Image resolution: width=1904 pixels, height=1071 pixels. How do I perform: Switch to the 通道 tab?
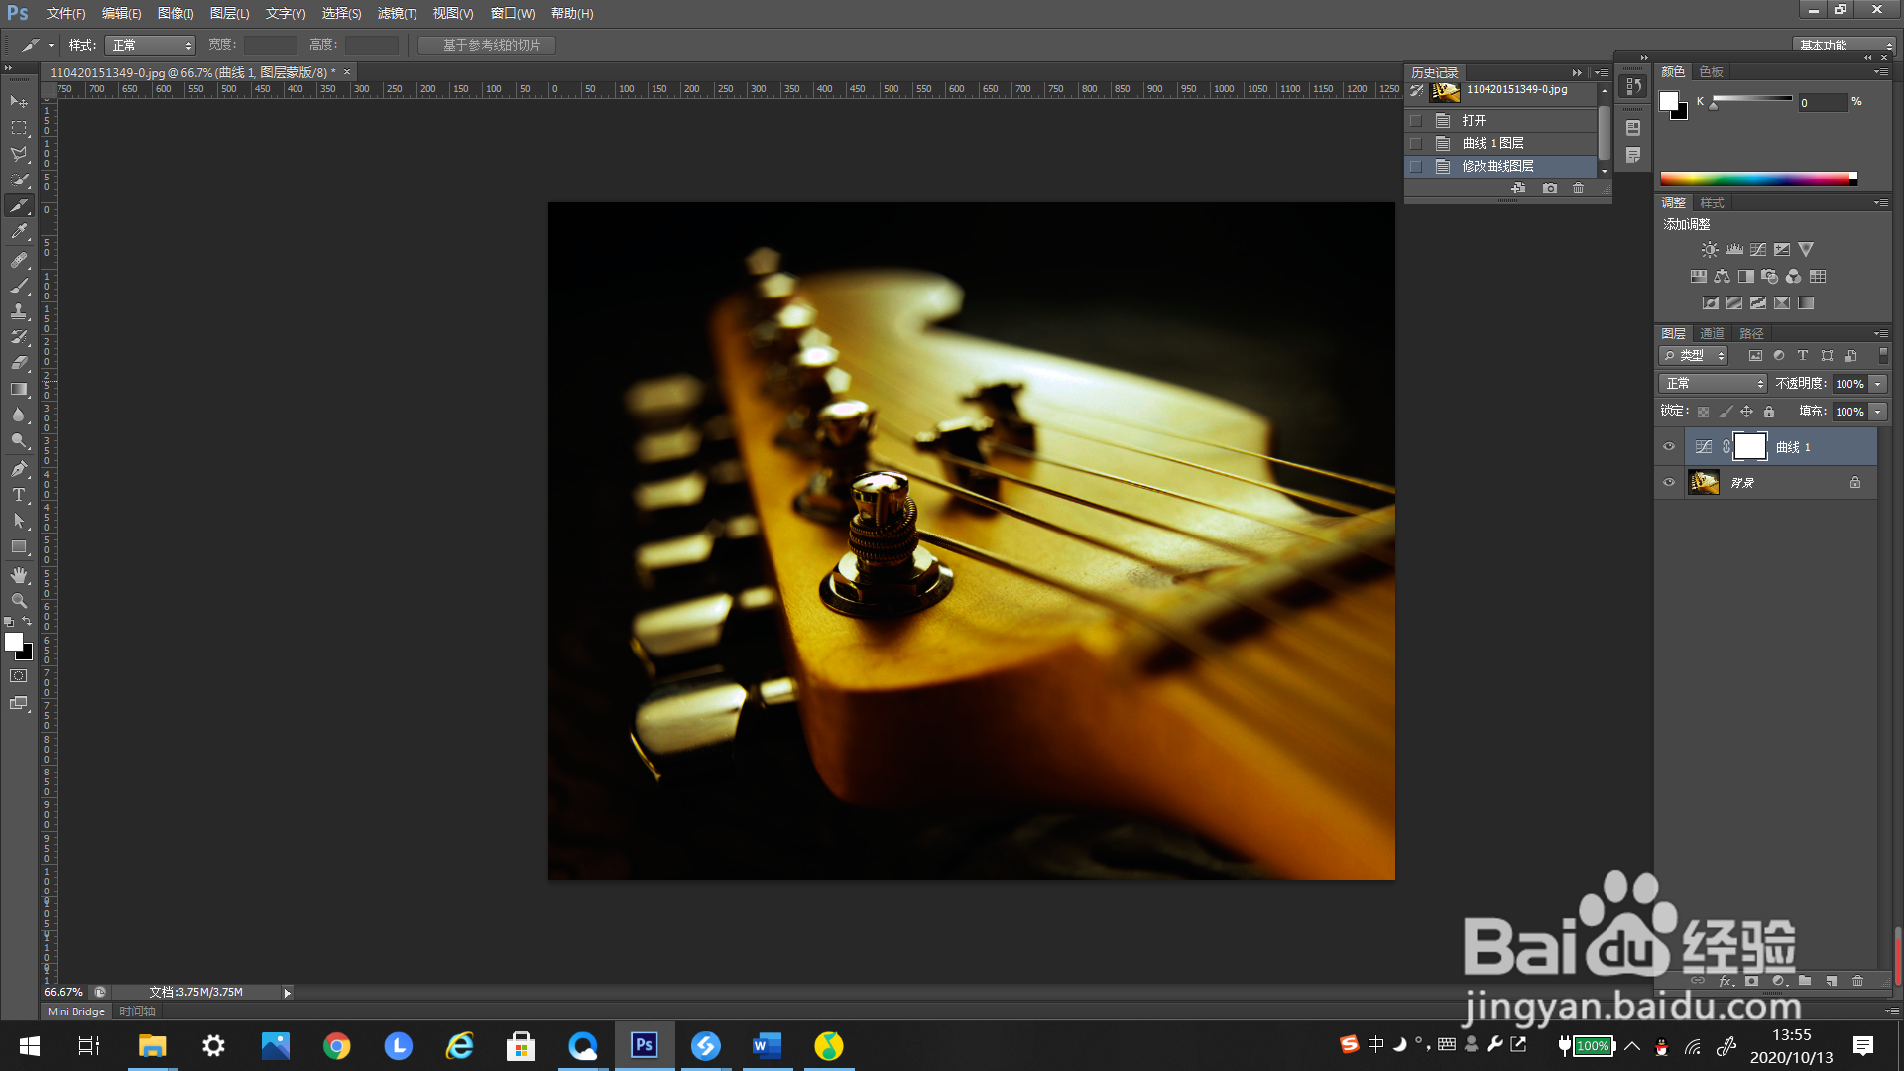click(x=1712, y=334)
